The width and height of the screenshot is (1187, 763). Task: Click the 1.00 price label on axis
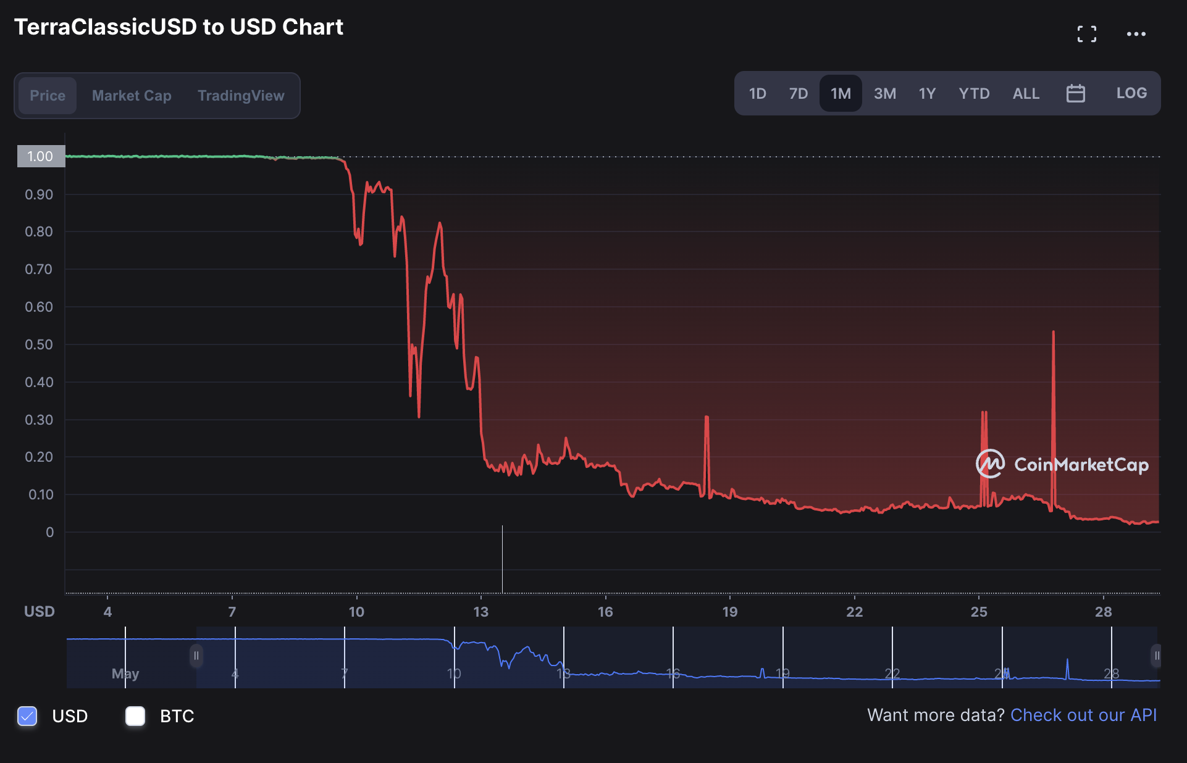[x=41, y=157]
